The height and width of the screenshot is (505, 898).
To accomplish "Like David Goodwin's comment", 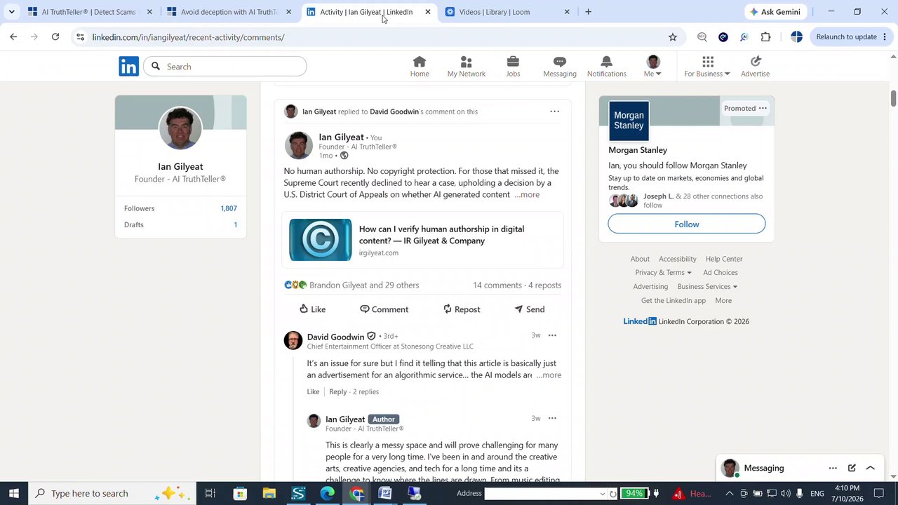I will click(313, 392).
